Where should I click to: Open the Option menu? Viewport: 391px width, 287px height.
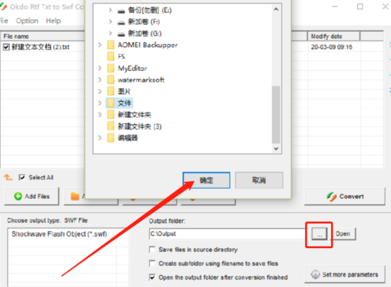point(27,21)
